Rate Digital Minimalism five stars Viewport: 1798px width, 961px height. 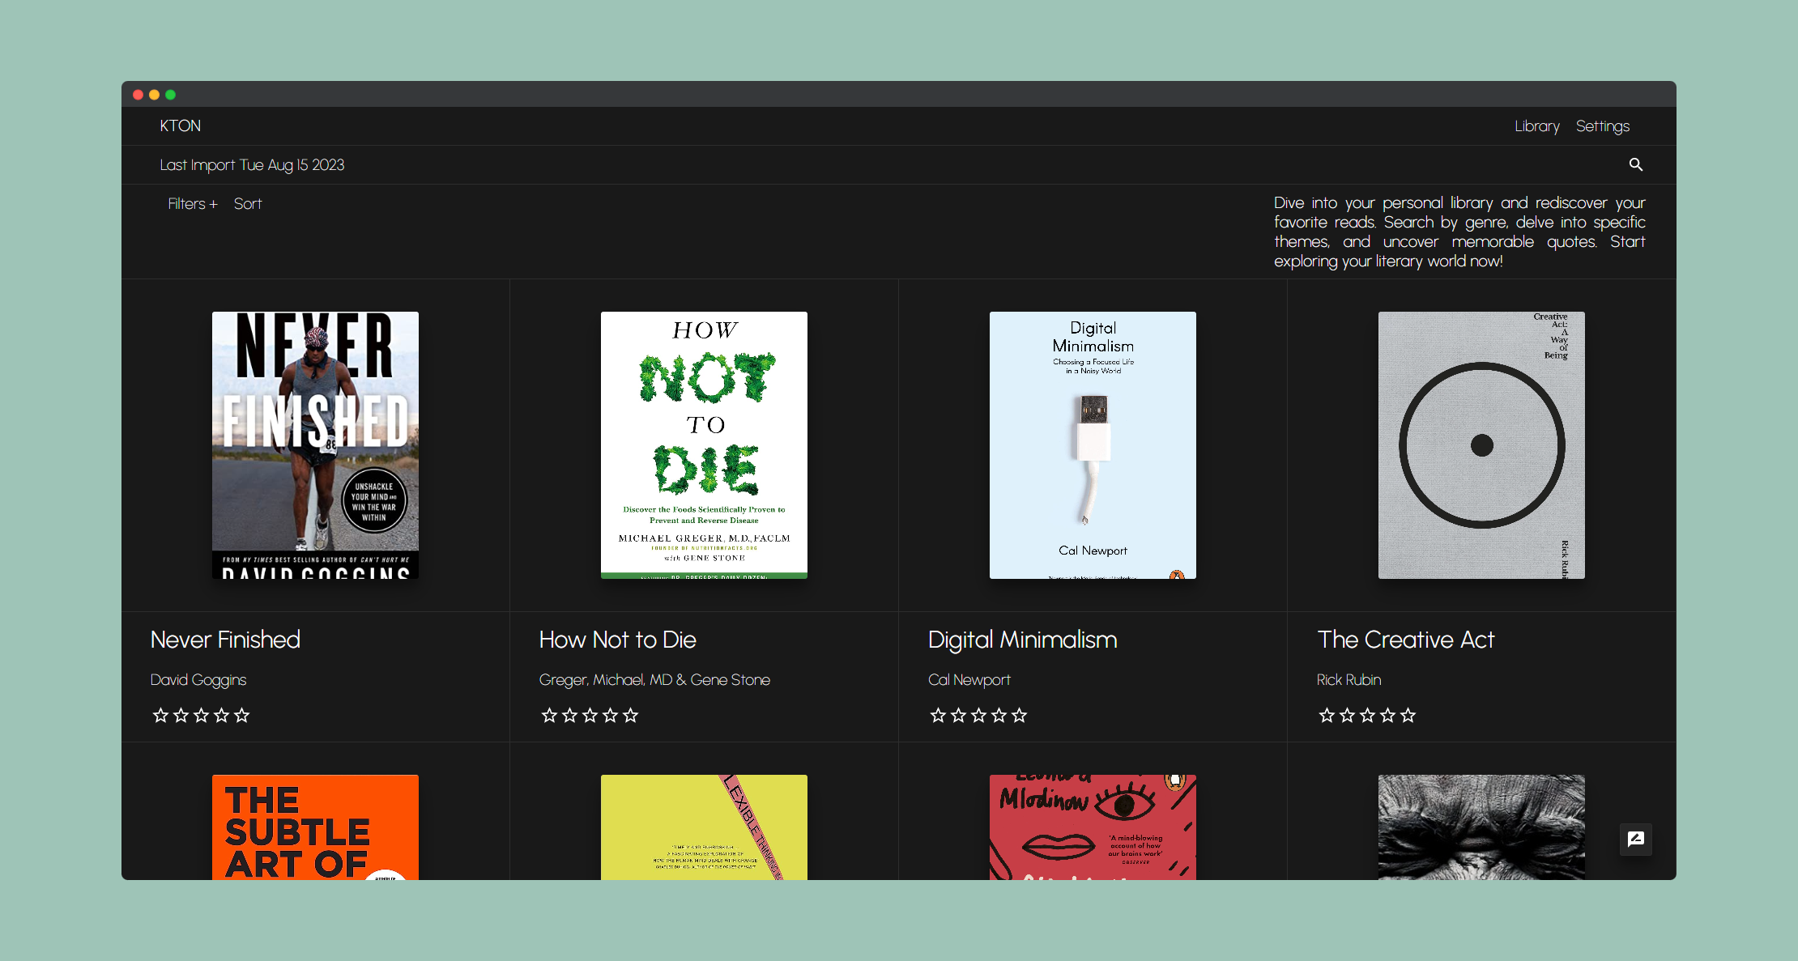click(x=1019, y=715)
